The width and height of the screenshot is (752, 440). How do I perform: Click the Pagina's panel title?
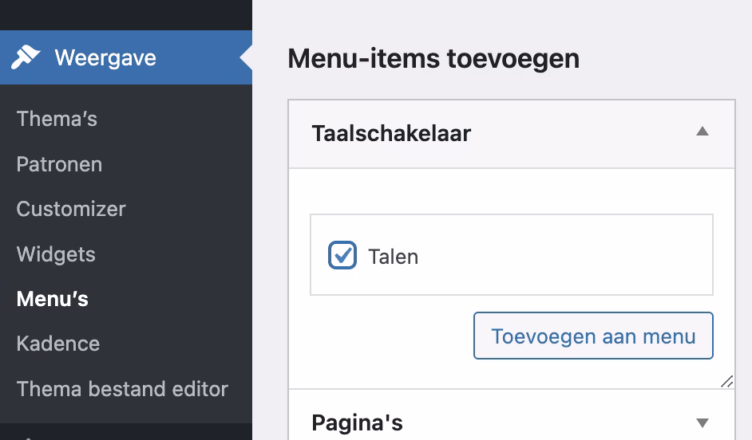pos(357,422)
